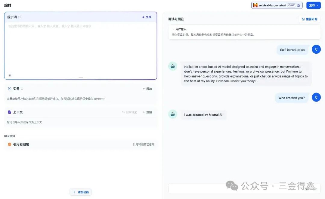Open the 发布 publish dropdown

pyautogui.click(x=314, y=5)
